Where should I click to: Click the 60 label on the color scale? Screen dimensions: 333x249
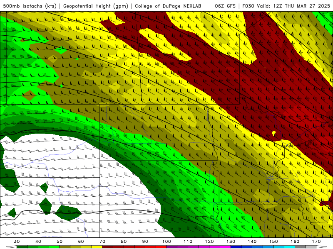tap(81, 242)
